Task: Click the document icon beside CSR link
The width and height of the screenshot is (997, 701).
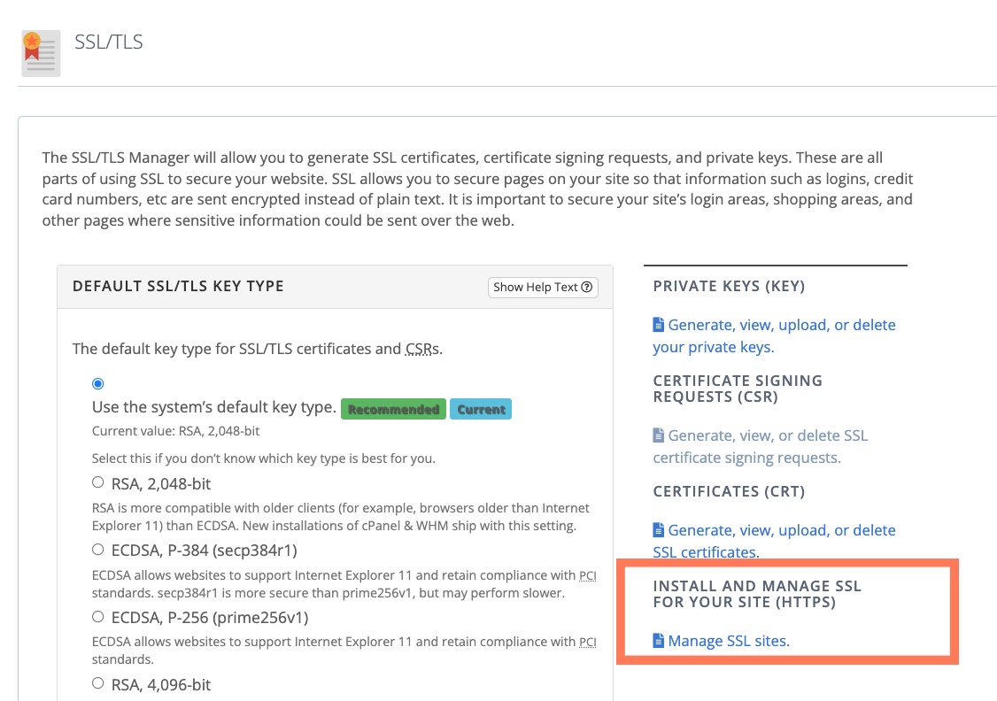Action: 658,435
